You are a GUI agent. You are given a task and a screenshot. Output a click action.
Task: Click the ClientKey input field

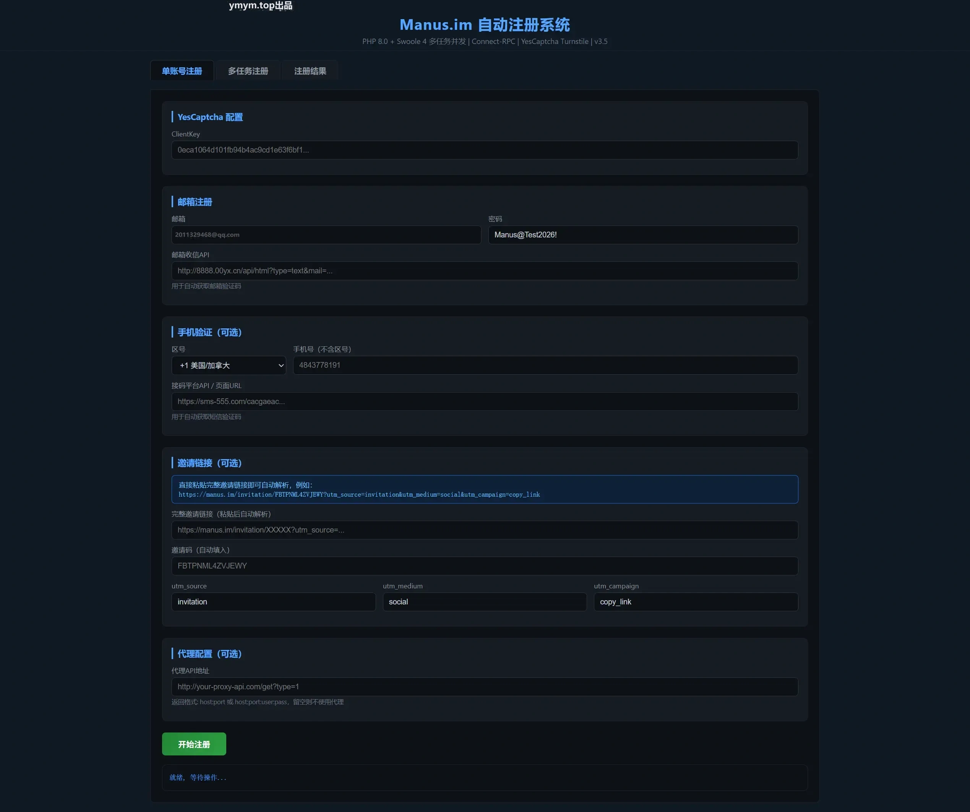pos(485,150)
